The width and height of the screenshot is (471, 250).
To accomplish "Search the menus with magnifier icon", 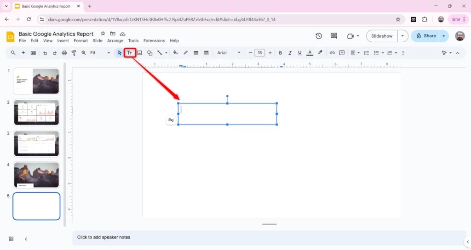I will point(13,53).
